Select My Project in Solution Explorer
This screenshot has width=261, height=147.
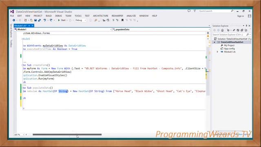(x=229, y=45)
